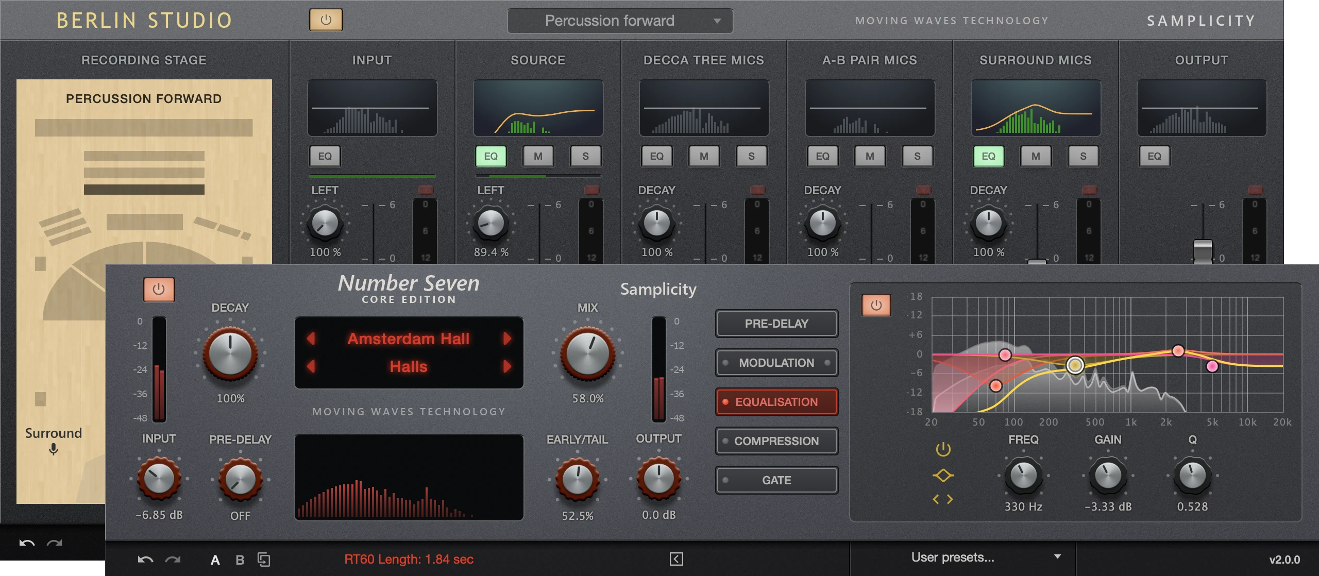
Task: Click the Number Seven DECAY knob
Action: pyautogui.click(x=230, y=354)
